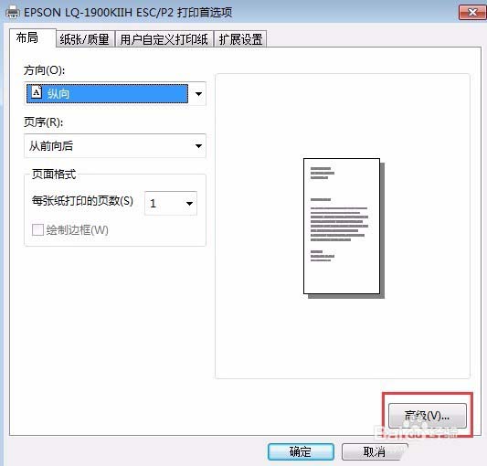Viewport: 487px width, 466px height.
Task: Click the printer icon in title bar
Action: click(x=13, y=13)
